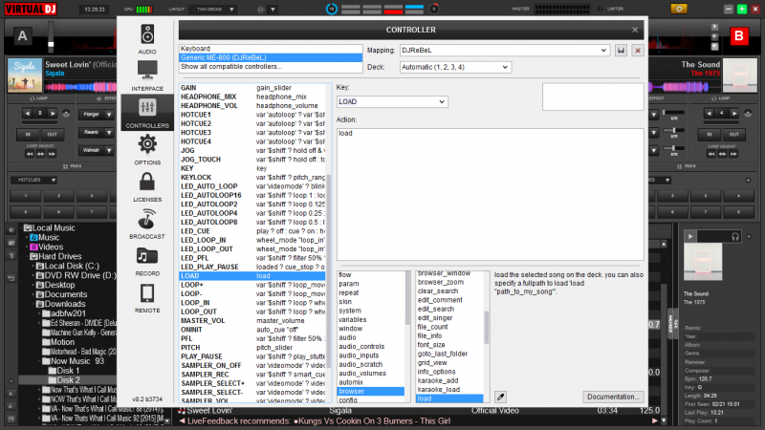Open the Two Decks layout dropdown
Image resolution: width=765 pixels, height=430 pixels.
(x=214, y=10)
